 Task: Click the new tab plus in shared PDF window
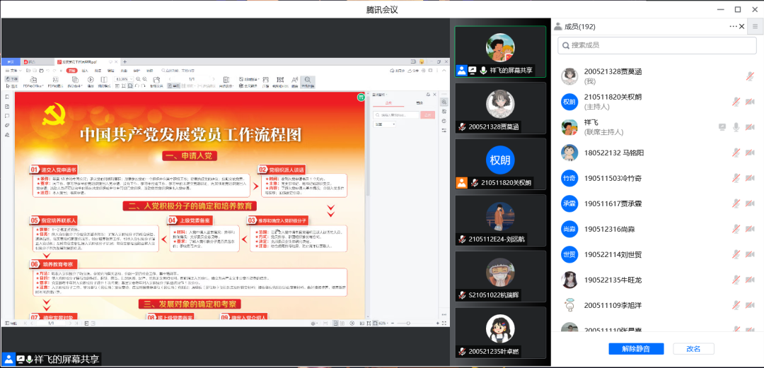tap(125, 62)
